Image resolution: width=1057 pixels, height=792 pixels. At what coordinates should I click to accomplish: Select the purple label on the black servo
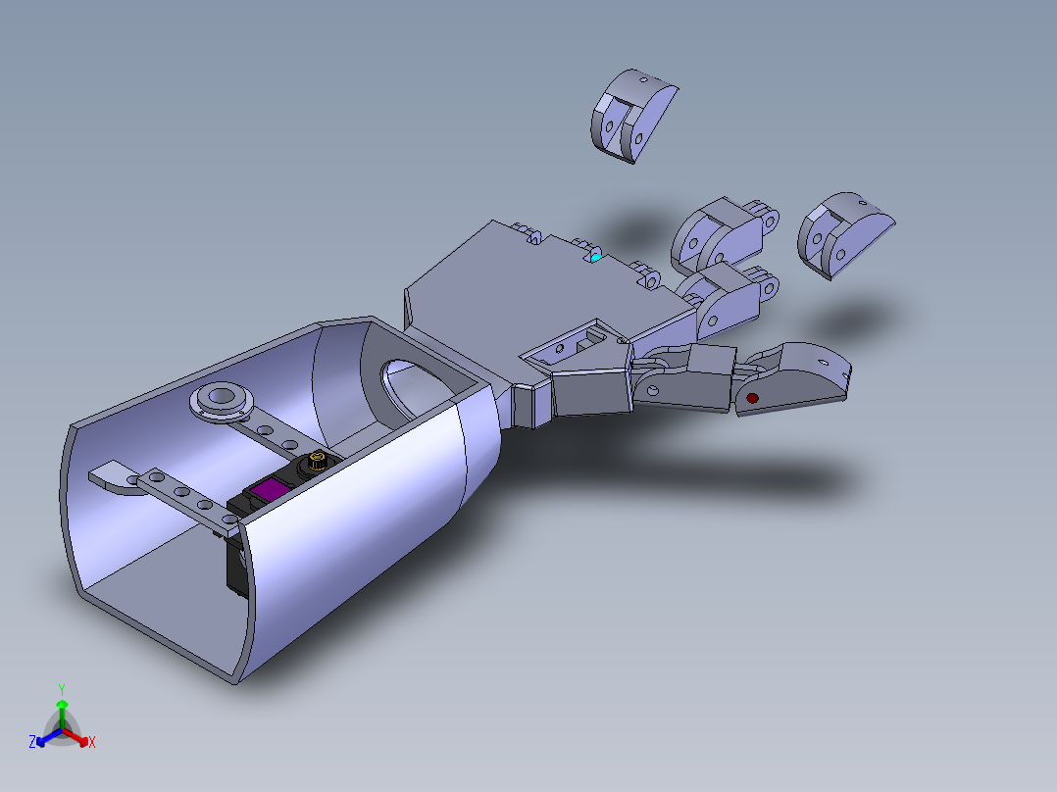click(x=270, y=489)
